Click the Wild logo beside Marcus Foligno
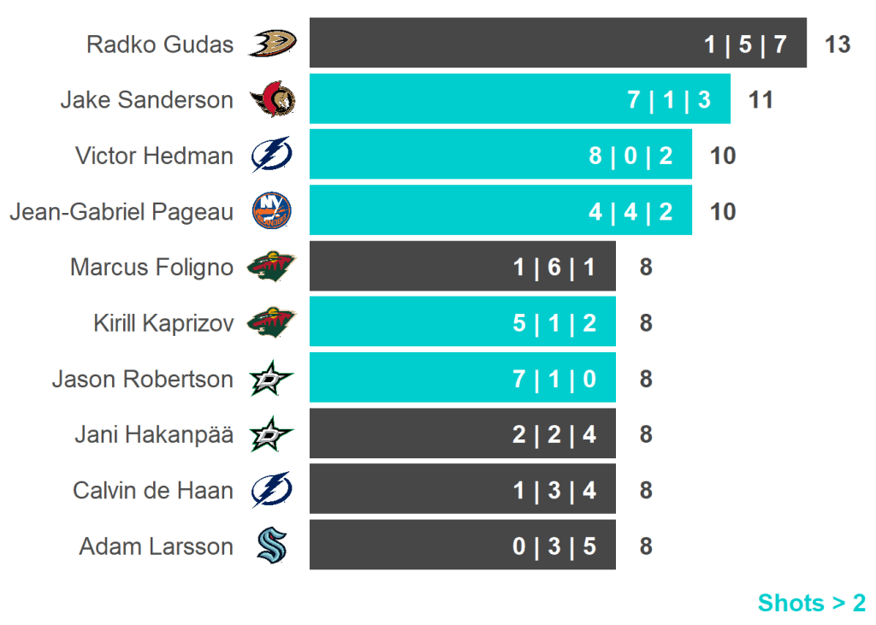The height and width of the screenshot is (625, 876). pos(272,268)
